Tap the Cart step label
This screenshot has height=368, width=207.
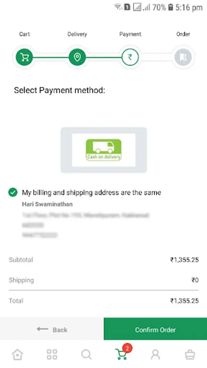click(25, 34)
